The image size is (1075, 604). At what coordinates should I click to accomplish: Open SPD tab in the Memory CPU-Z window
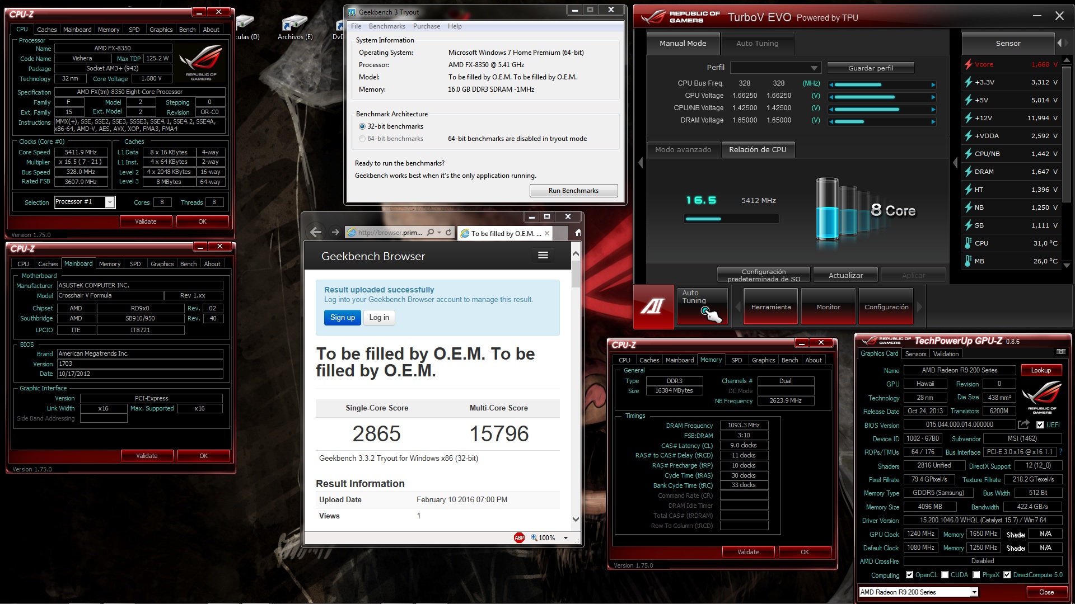pyautogui.click(x=737, y=360)
